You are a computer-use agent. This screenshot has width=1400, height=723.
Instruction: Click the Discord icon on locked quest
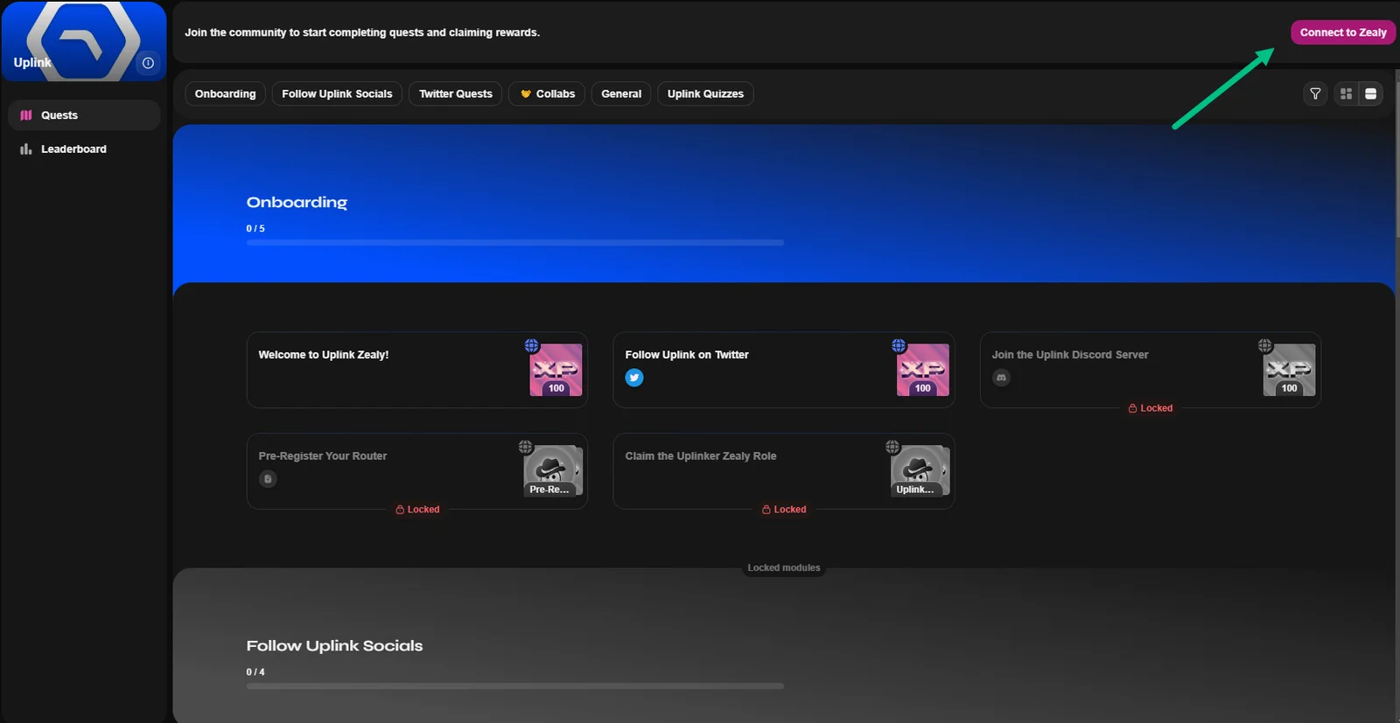[x=1001, y=378]
